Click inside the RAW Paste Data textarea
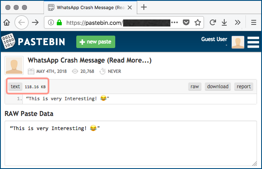The height and width of the screenshot is (169, 262). [131, 143]
